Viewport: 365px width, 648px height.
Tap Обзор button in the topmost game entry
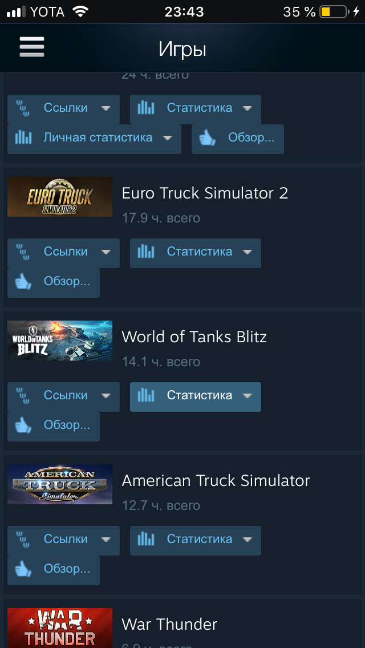(x=238, y=139)
